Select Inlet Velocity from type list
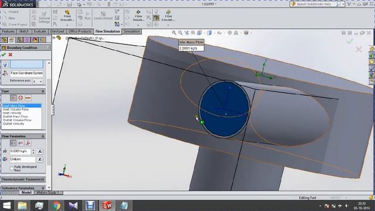375x211 pixels. [12, 113]
